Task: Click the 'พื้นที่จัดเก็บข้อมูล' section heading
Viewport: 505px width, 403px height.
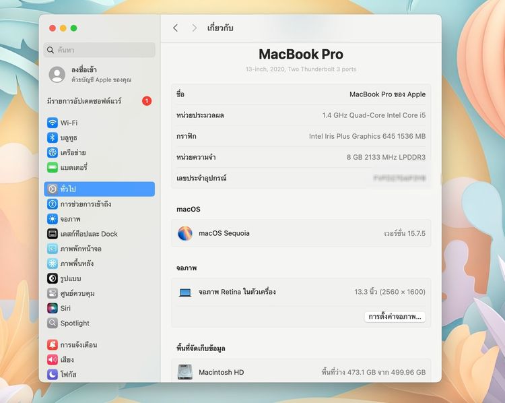Action: coord(201,348)
